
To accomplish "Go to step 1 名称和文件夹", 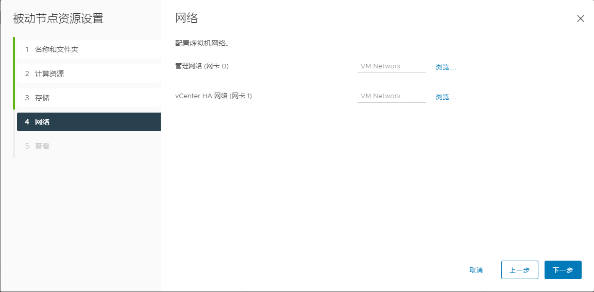I will [89, 49].
